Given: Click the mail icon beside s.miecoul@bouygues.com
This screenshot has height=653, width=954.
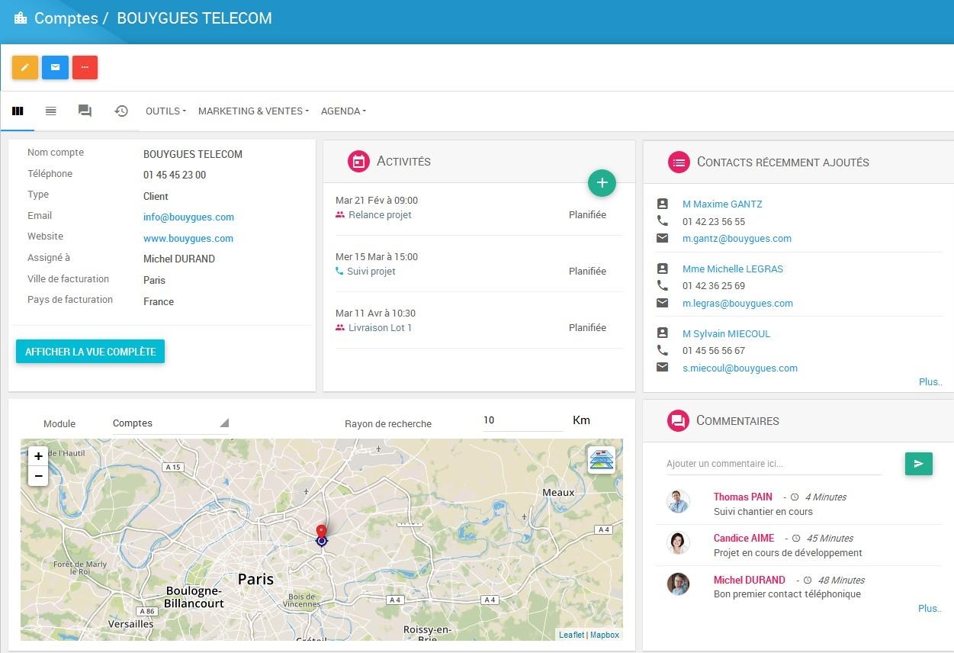Looking at the screenshot, I should point(663,367).
